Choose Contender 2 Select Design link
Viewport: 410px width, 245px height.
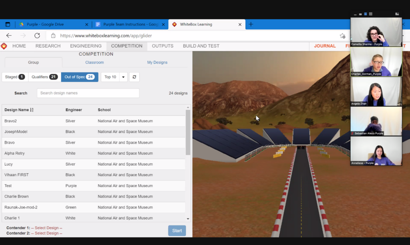[x=46, y=233]
